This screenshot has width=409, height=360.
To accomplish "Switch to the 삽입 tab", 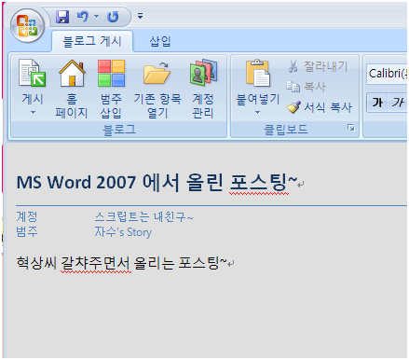I will (x=160, y=41).
